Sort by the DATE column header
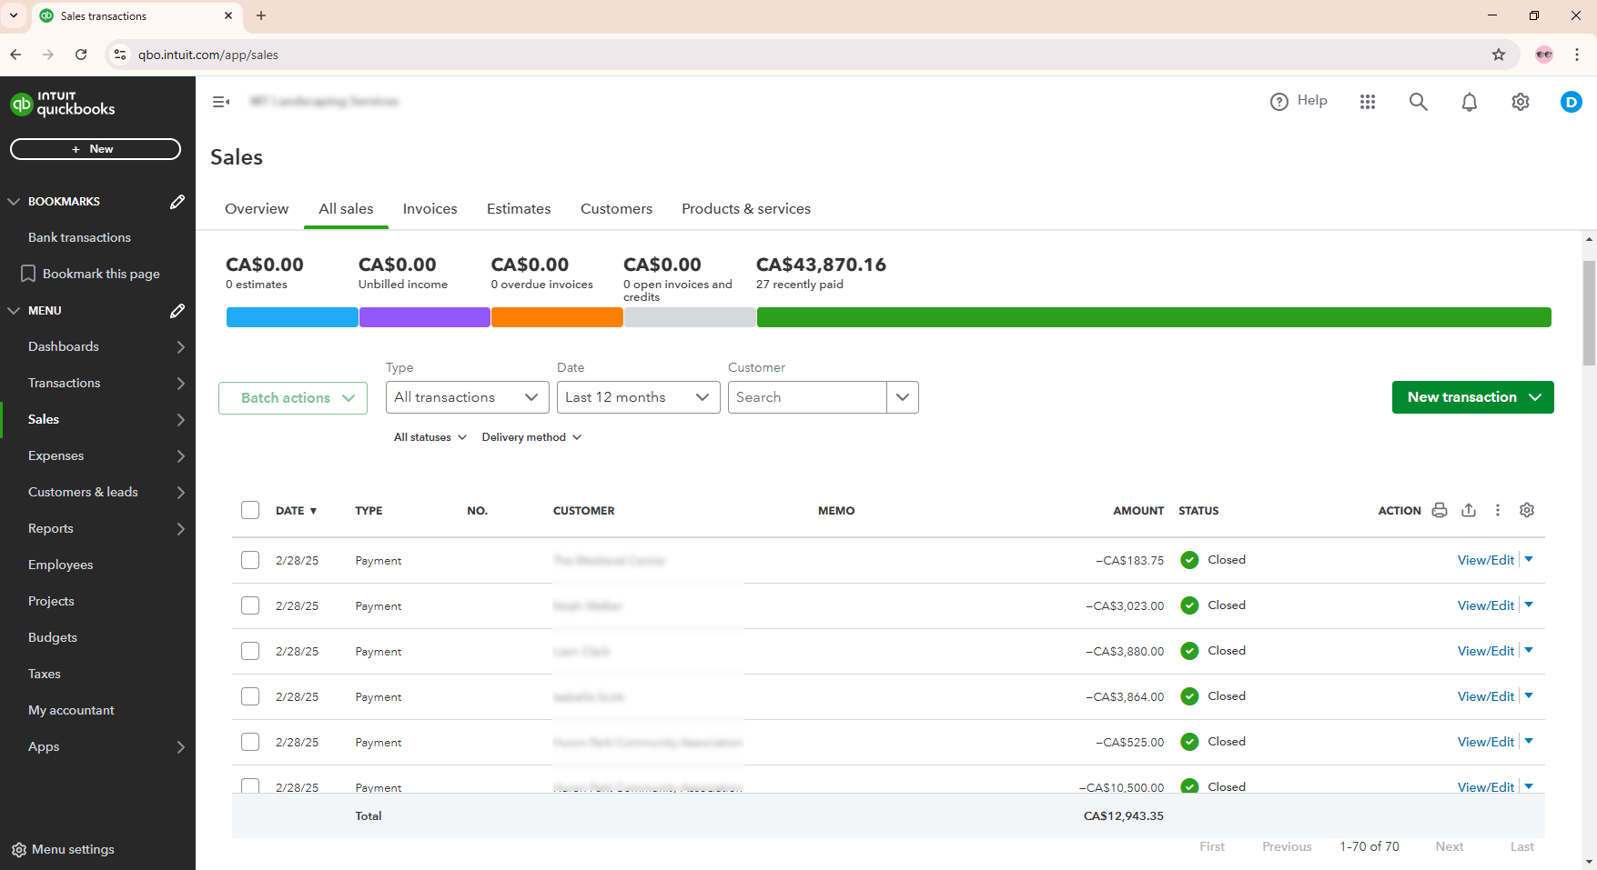Image resolution: width=1597 pixels, height=870 pixels. point(296,511)
